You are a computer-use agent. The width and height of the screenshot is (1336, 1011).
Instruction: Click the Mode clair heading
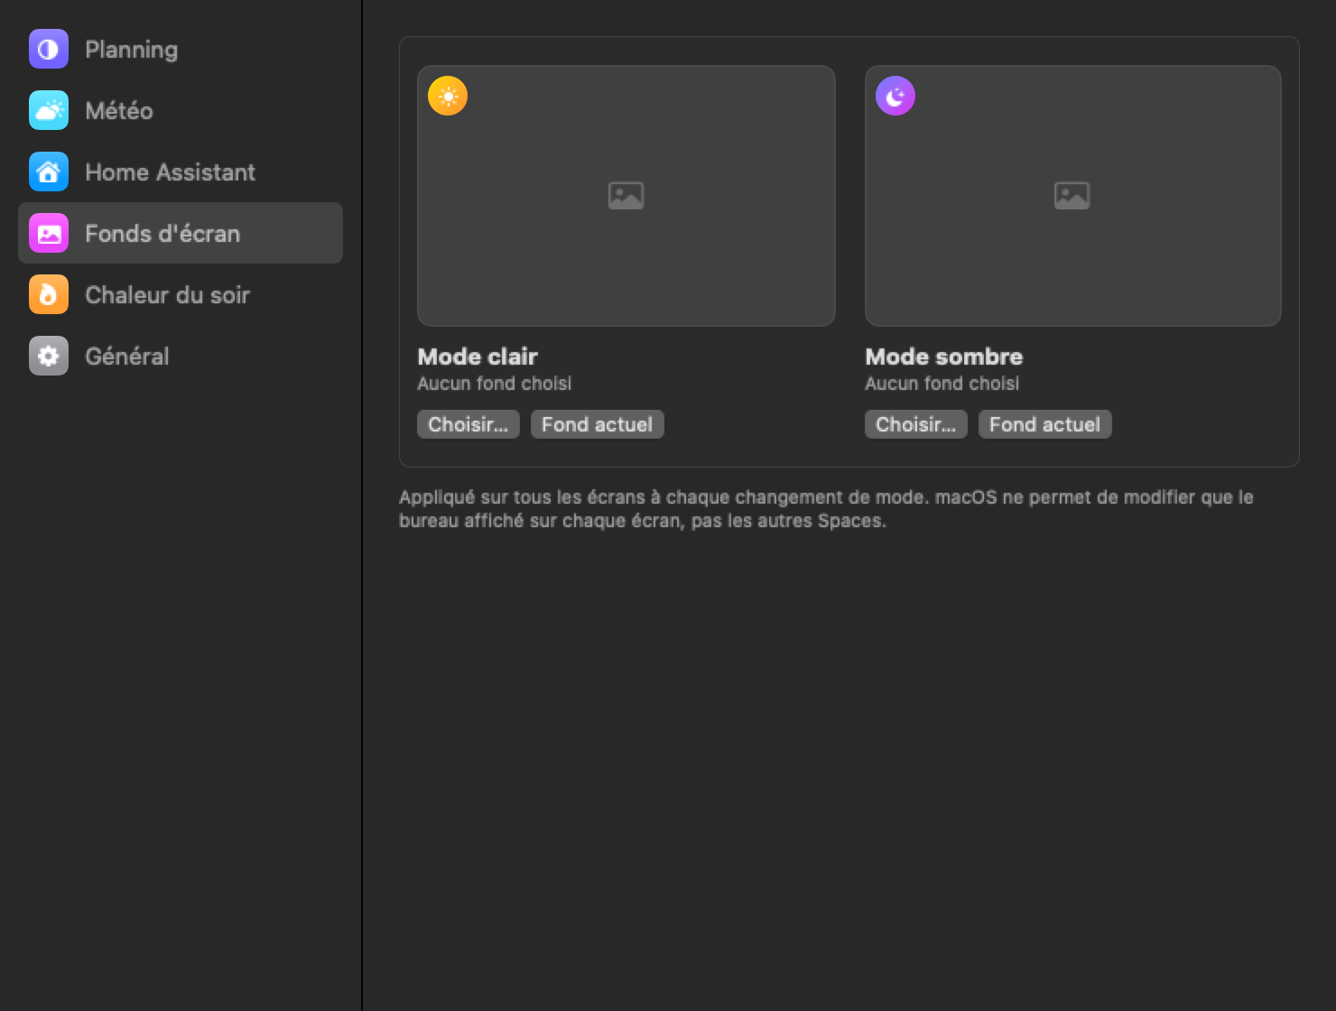[x=478, y=357]
